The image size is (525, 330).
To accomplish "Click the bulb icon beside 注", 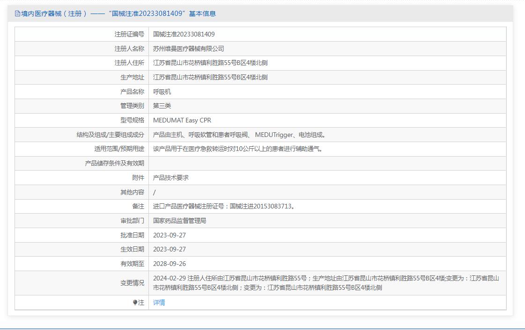I will [135, 302].
